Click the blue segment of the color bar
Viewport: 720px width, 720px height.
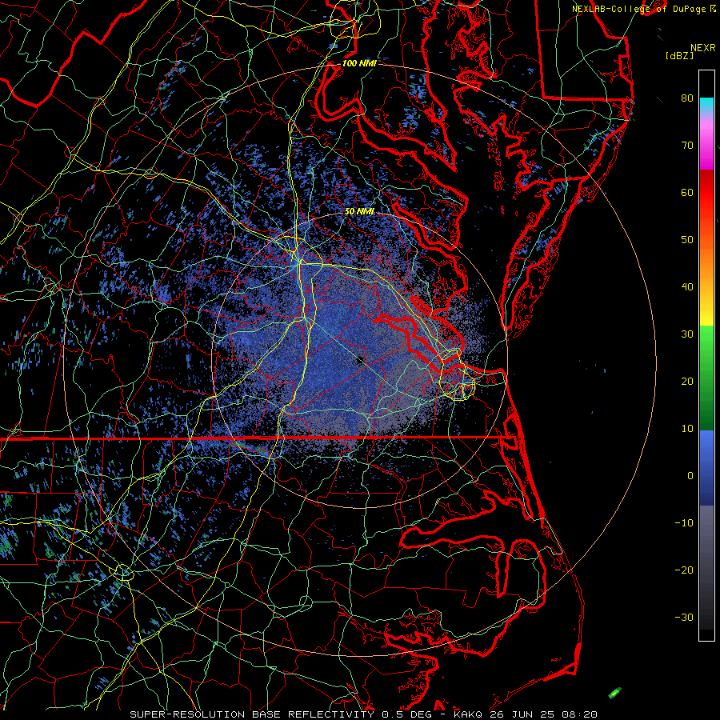pyautogui.click(x=706, y=467)
